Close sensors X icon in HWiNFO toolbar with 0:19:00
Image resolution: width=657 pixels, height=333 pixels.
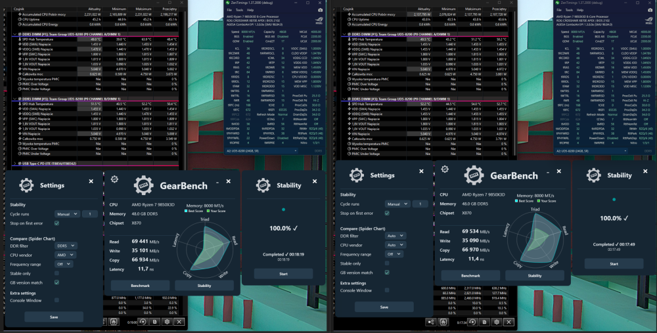pos(179,322)
